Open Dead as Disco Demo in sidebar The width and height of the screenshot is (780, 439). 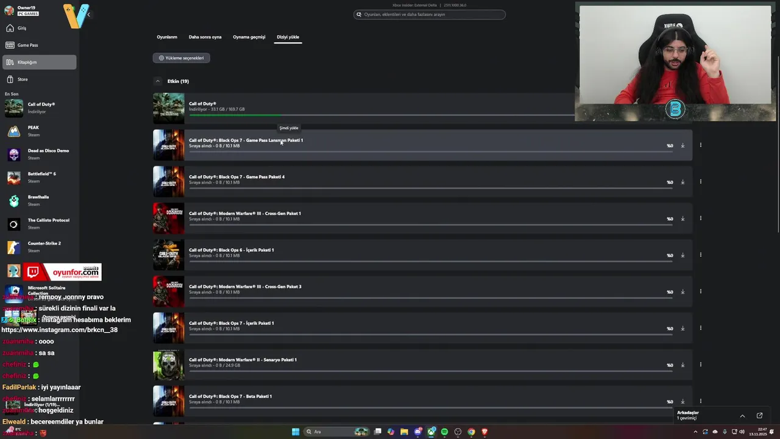pos(39,154)
